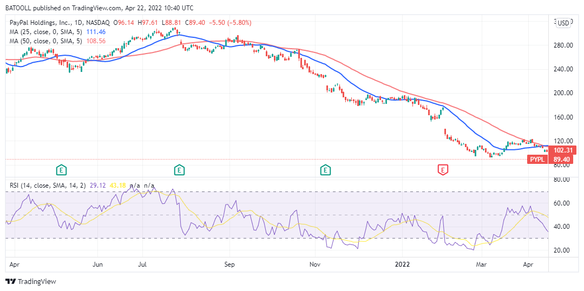Viewport: 584px width, 291px height.
Task: Click the Jun label on time axis
Action: (x=97, y=264)
